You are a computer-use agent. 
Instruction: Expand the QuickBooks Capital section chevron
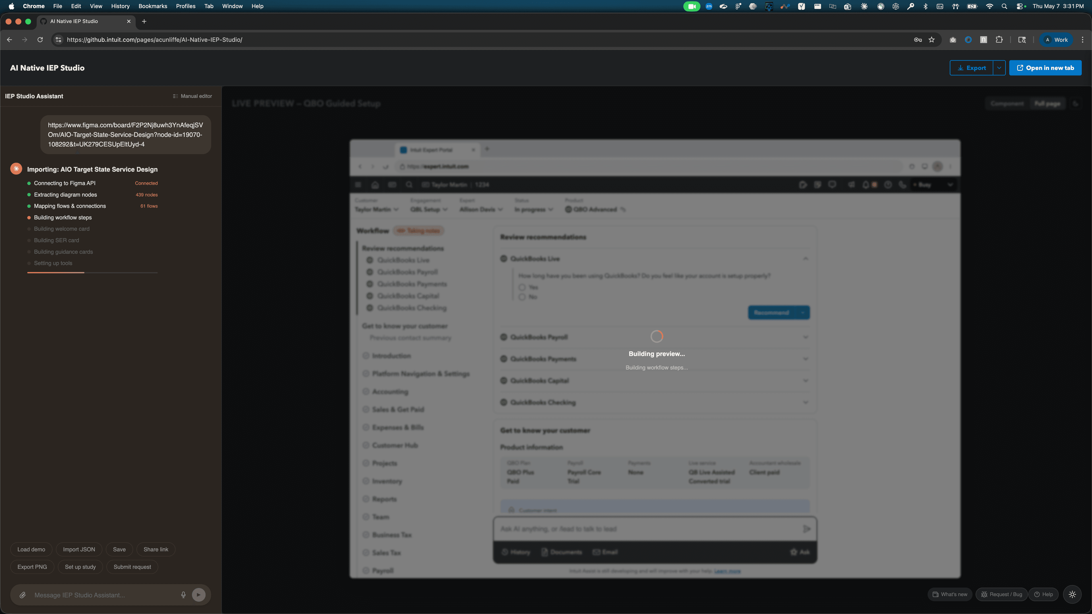click(805, 381)
